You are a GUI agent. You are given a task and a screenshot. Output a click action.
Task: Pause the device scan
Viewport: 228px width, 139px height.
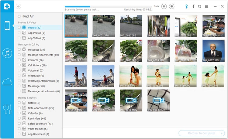[x=164, y=6]
